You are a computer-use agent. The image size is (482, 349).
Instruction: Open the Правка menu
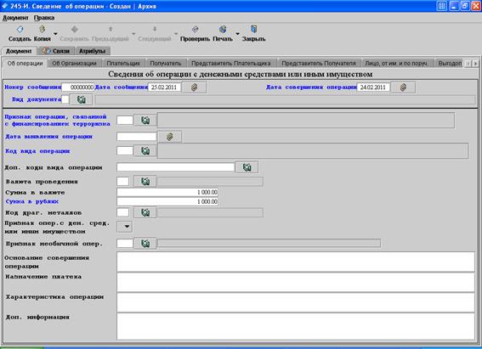[44, 18]
